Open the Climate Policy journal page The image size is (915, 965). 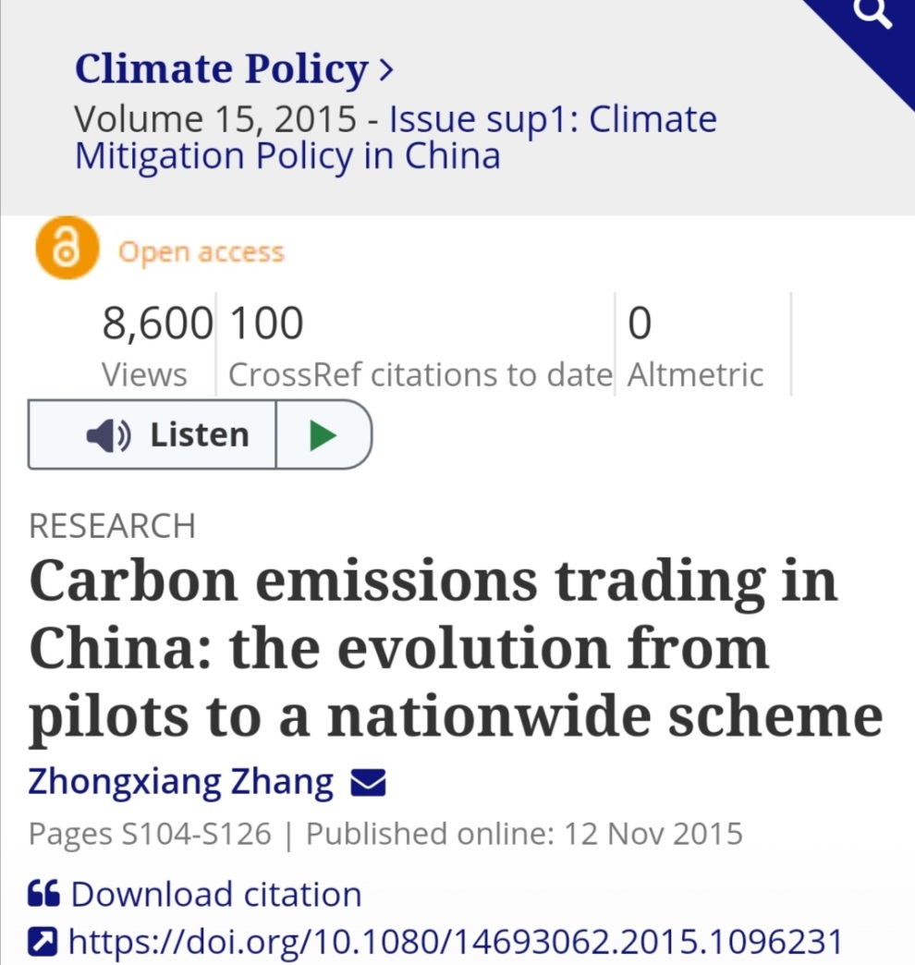point(221,69)
